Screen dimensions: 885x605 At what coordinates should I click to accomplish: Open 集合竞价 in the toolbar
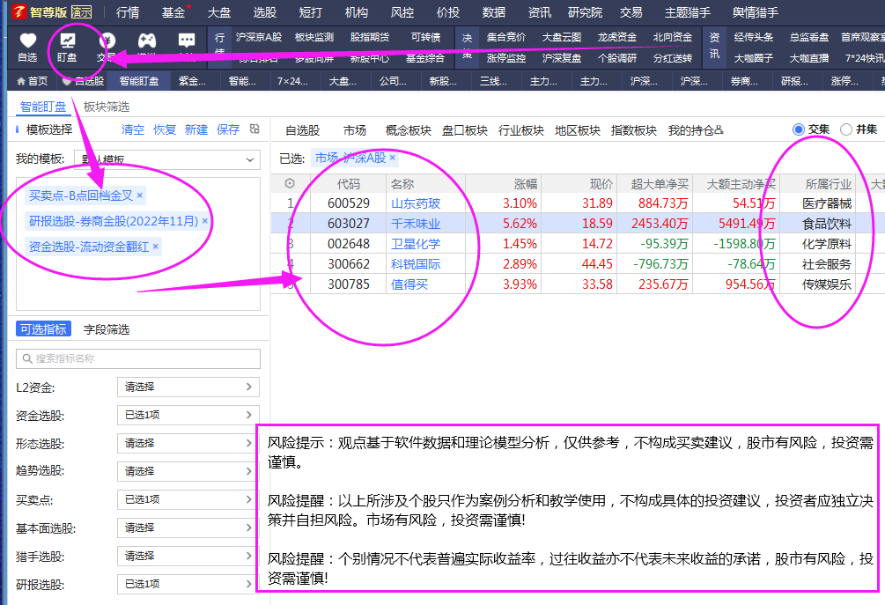click(x=506, y=37)
